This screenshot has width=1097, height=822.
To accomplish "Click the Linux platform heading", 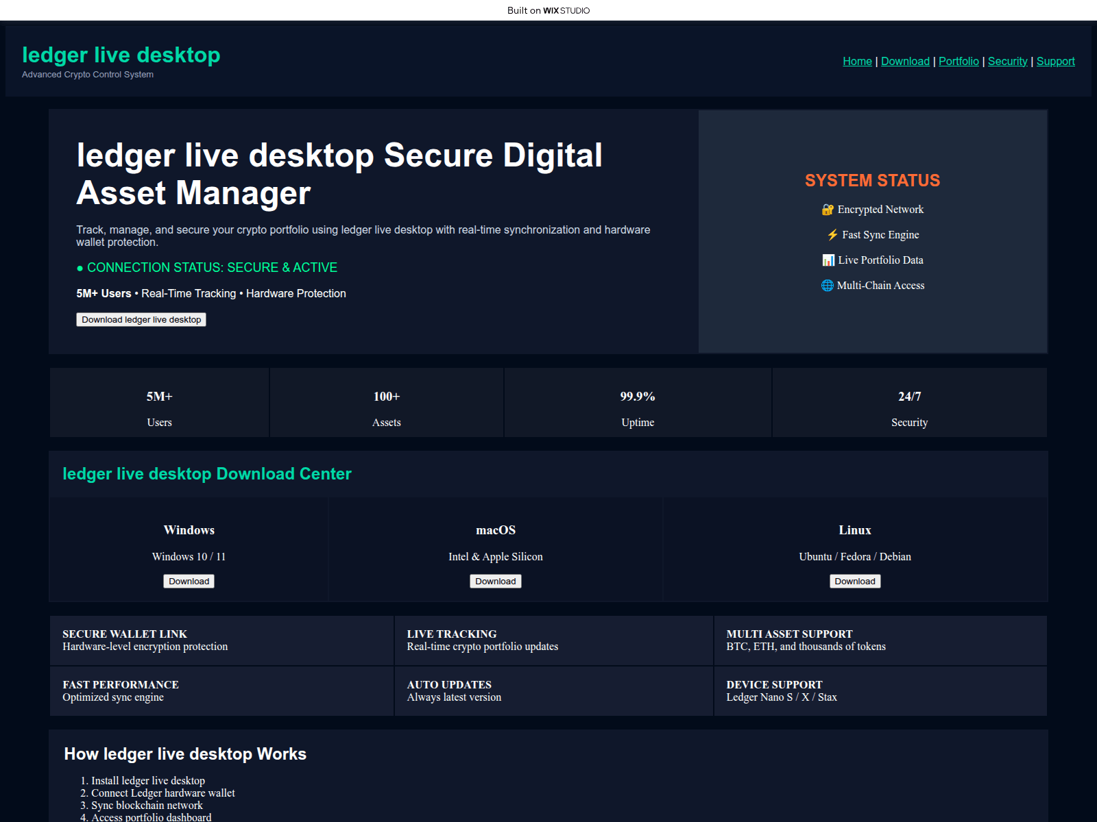I will coord(855,530).
